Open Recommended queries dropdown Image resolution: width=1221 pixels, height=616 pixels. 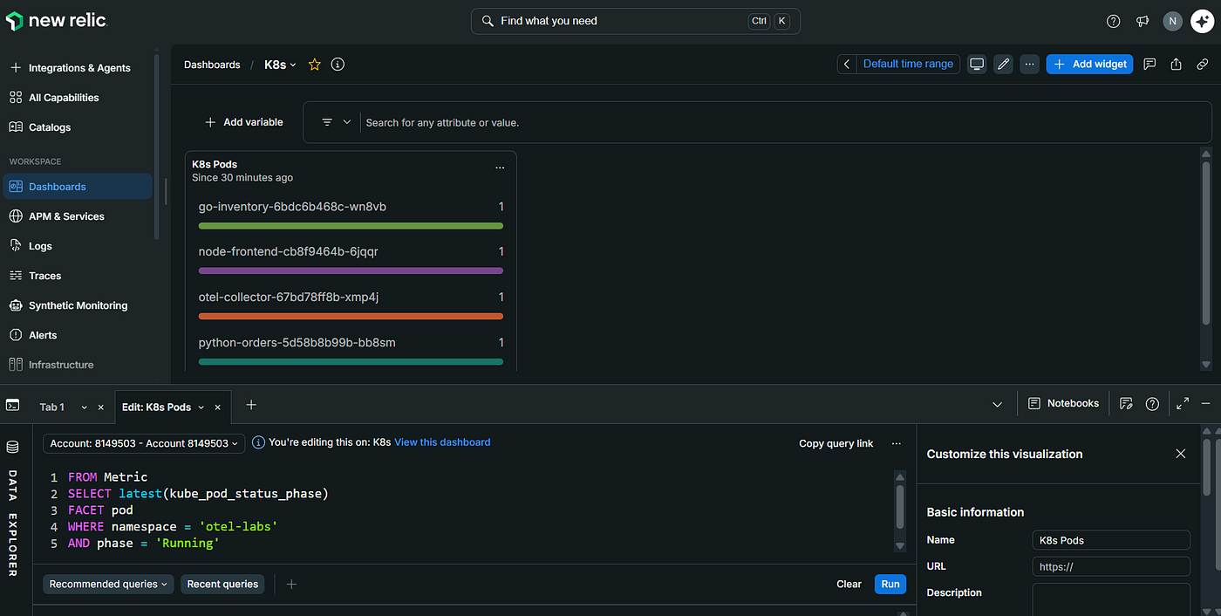(109, 584)
